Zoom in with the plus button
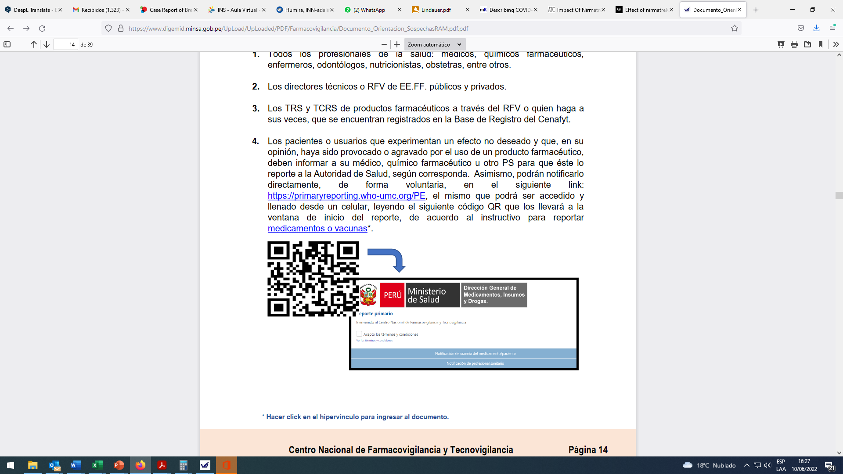843x474 pixels. pos(397,44)
